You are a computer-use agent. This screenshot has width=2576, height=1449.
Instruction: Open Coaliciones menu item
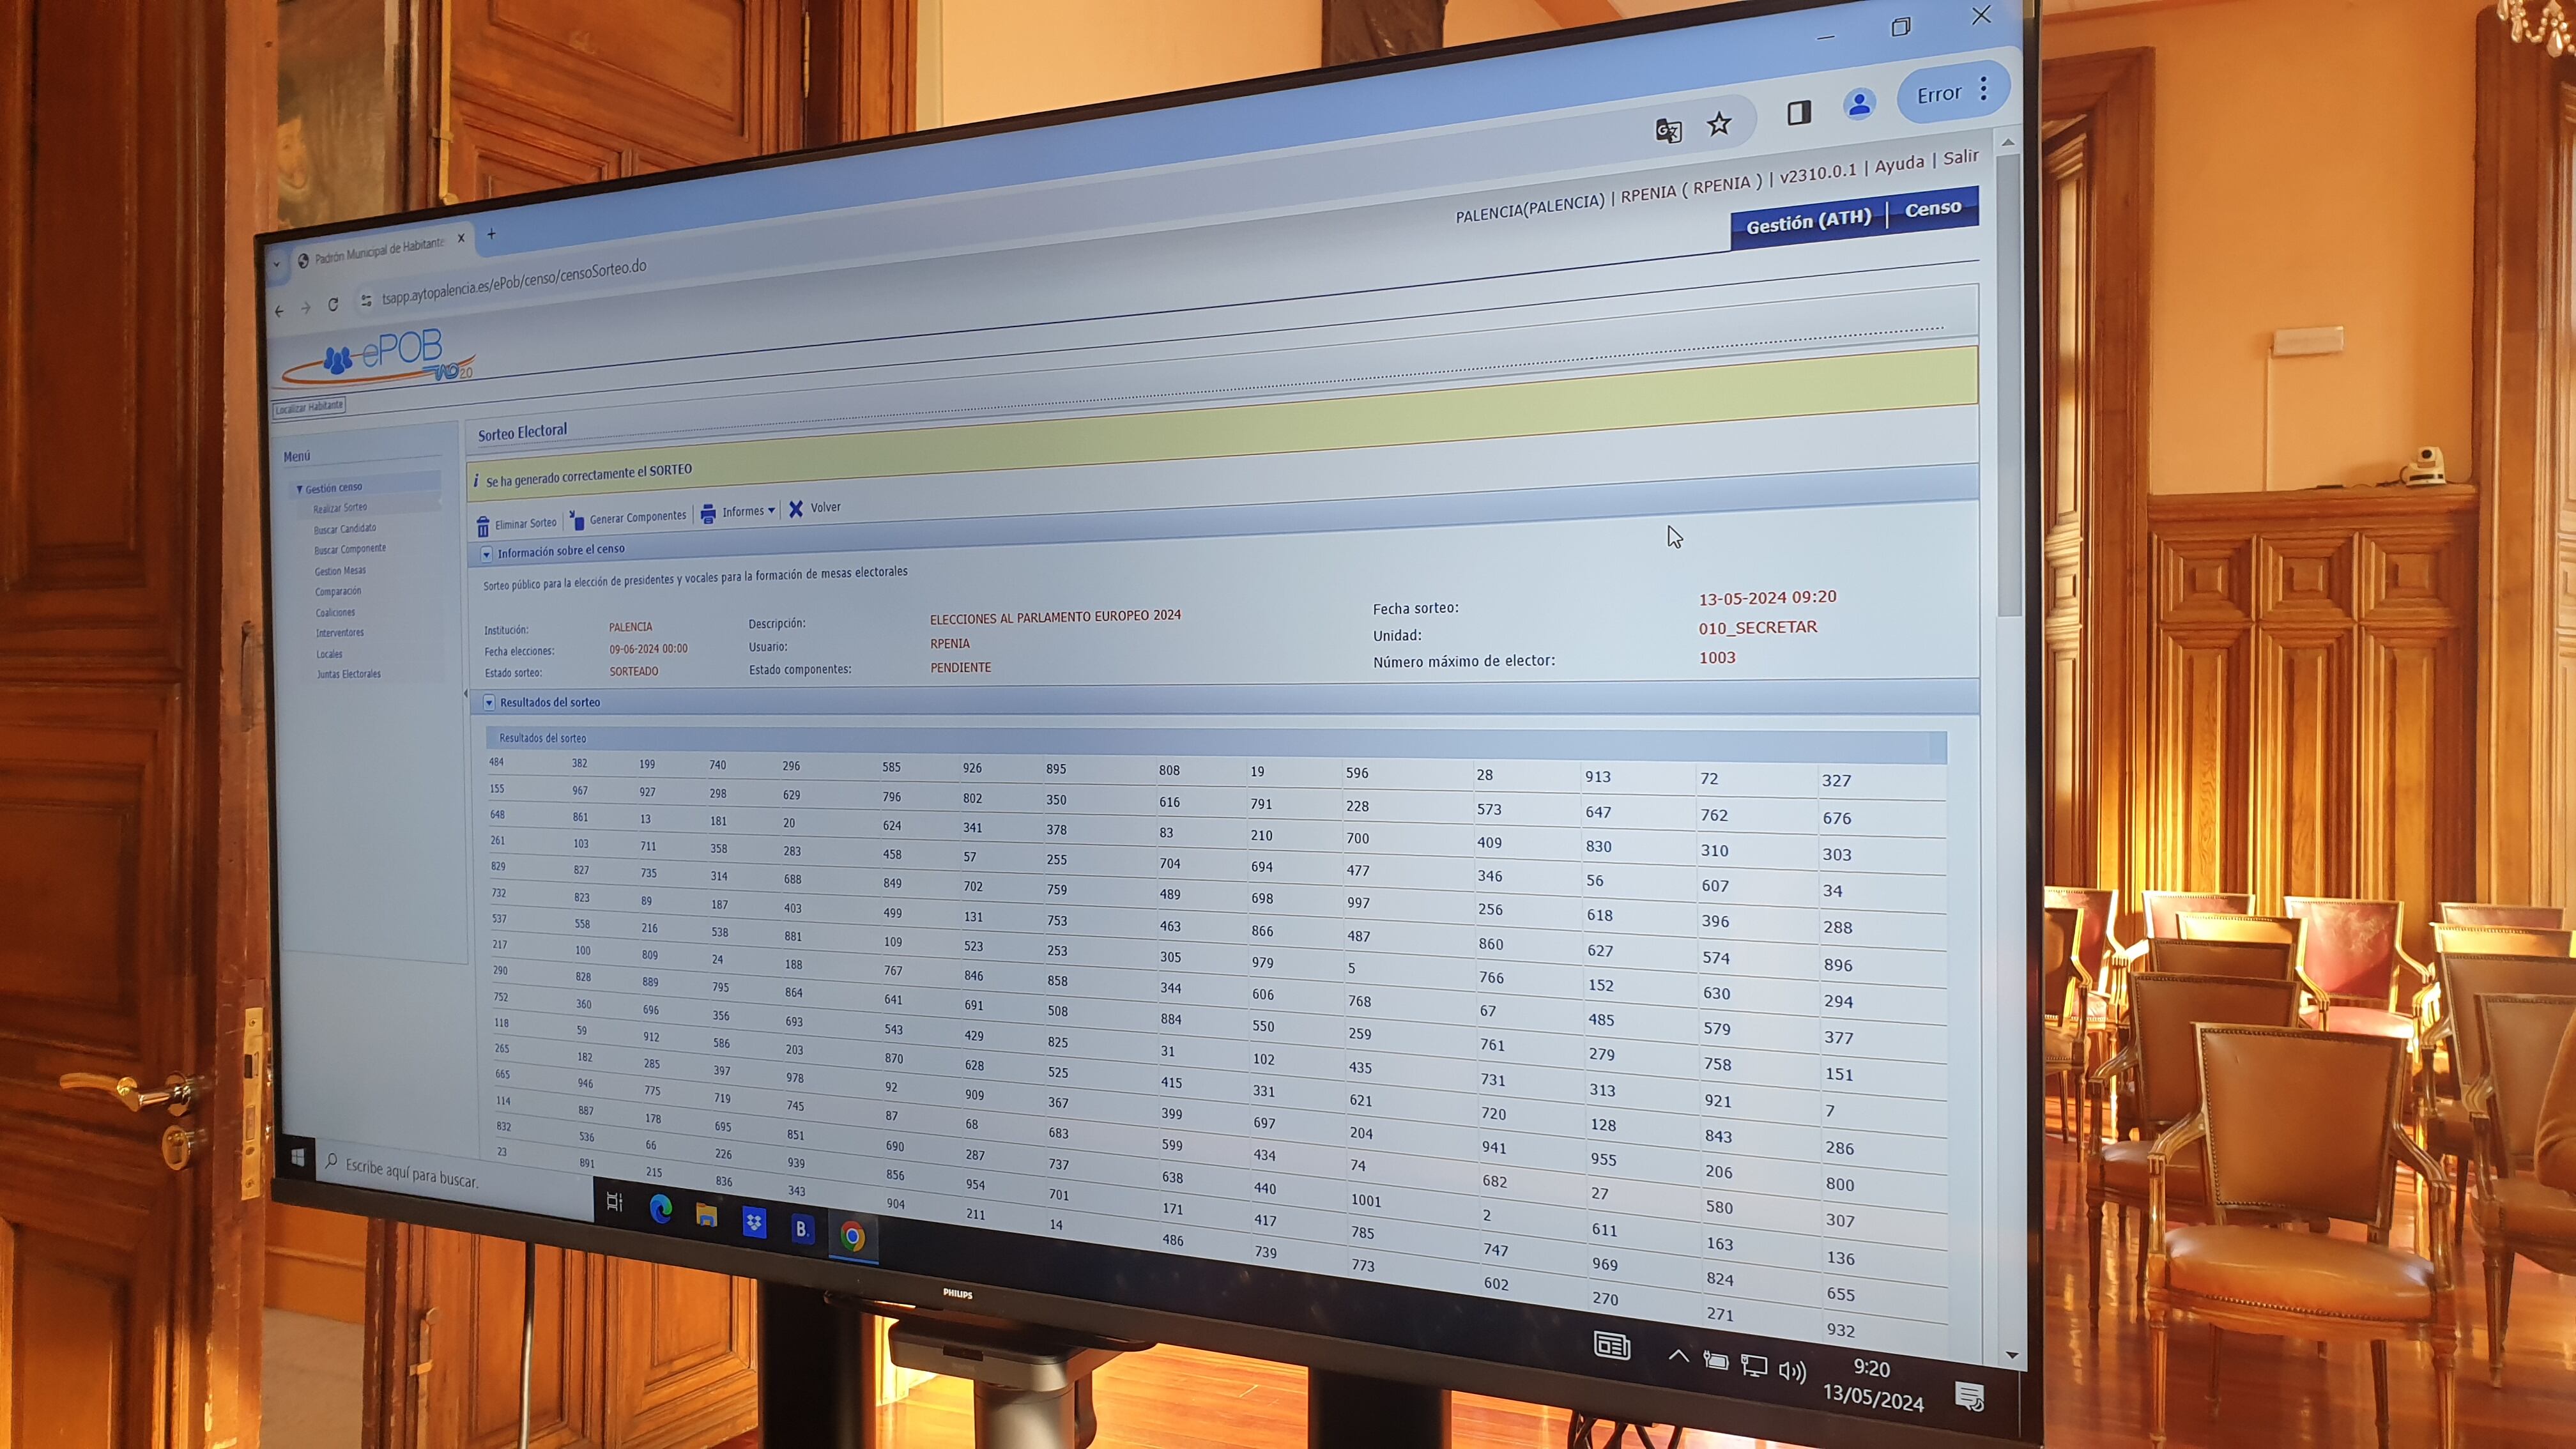[335, 612]
